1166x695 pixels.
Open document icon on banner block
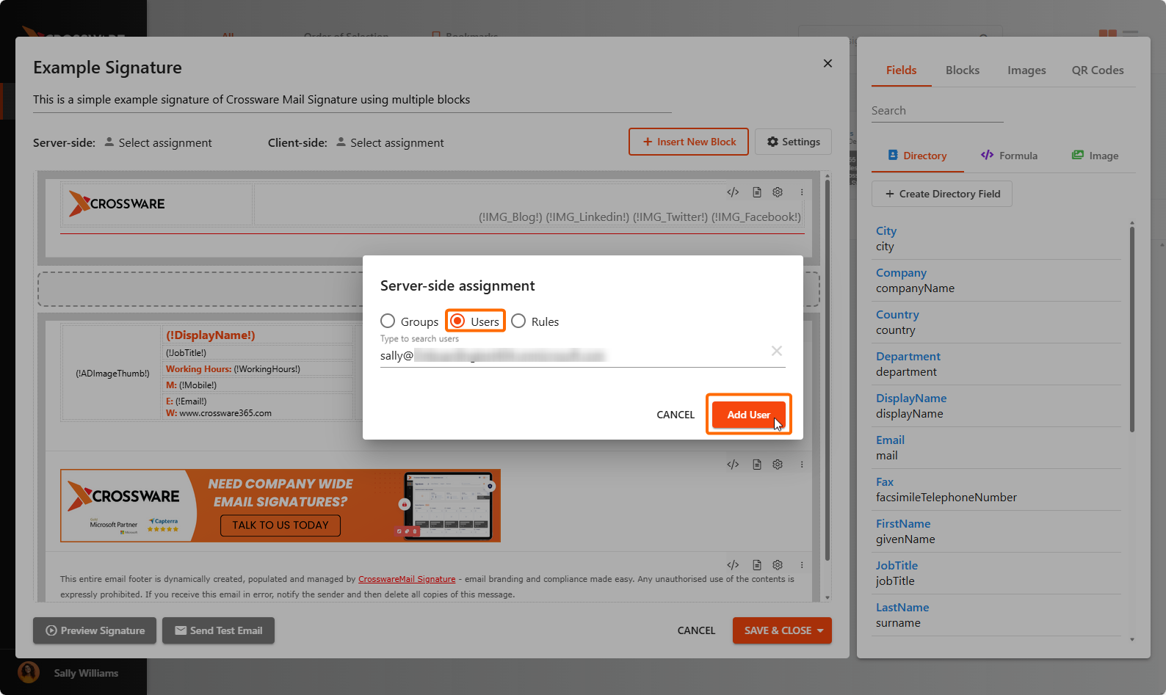(756, 465)
